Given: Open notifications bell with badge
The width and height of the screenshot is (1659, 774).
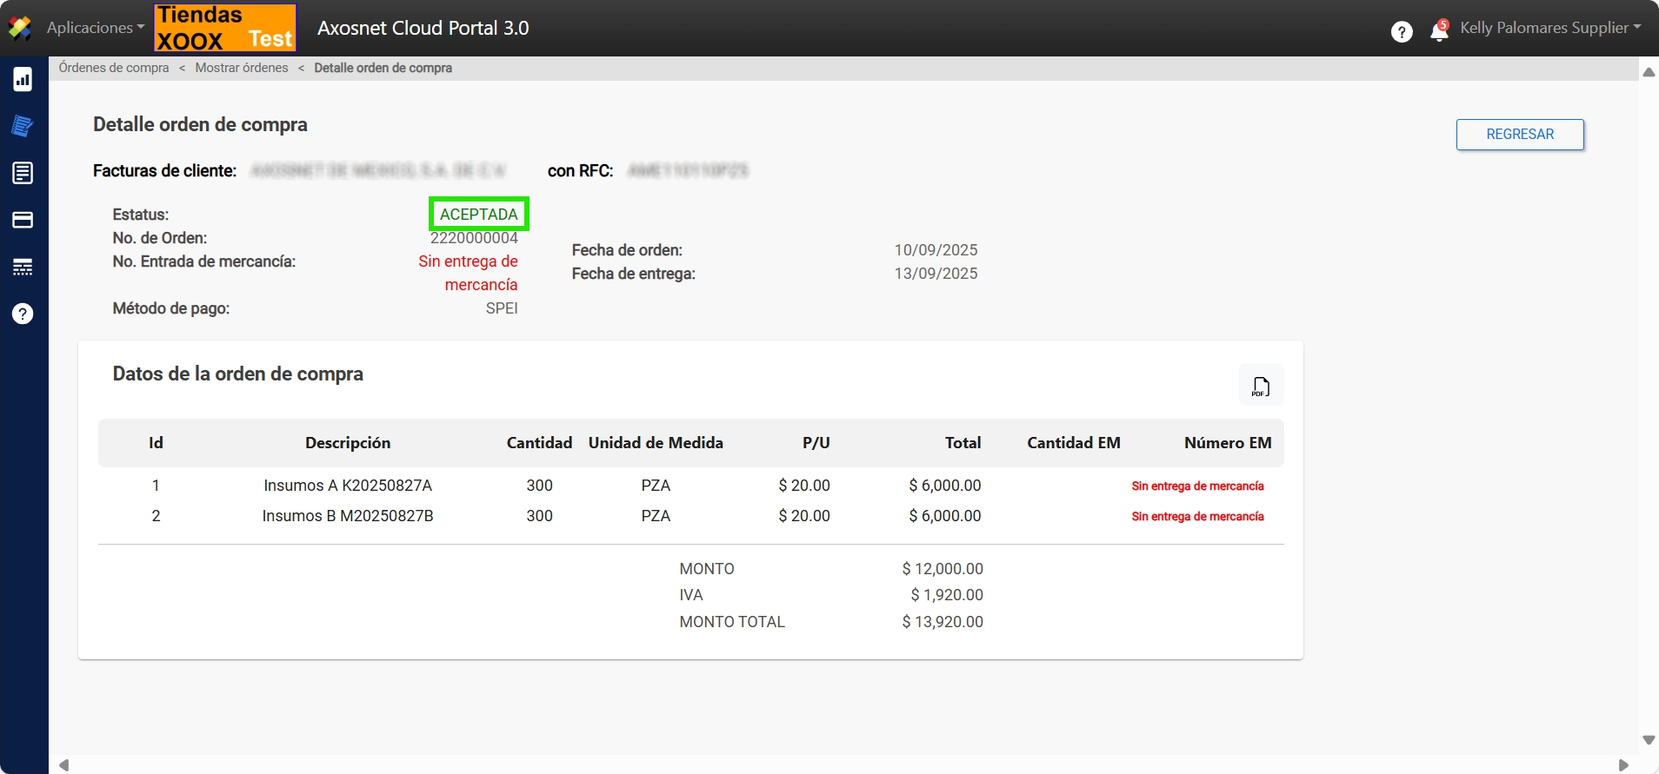Looking at the screenshot, I should 1439,31.
